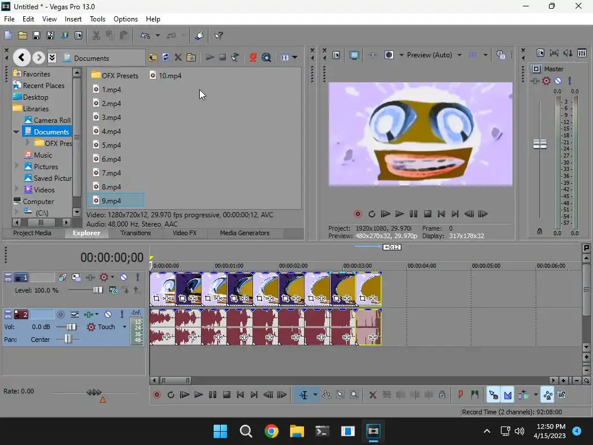Toggle Solo on audio track 2
593x445 pixels.
(x=122, y=314)
